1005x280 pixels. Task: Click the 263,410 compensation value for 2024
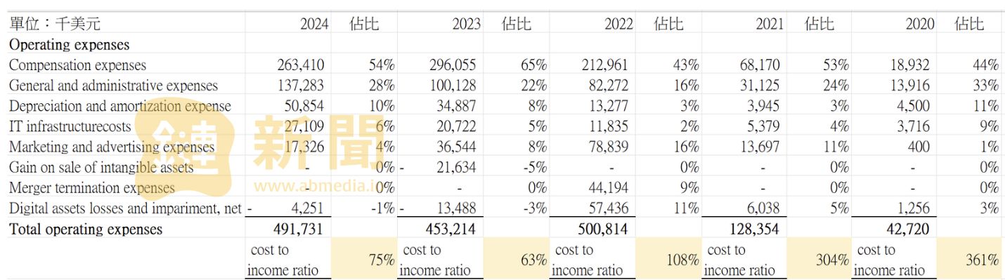(x=301, y=65)
